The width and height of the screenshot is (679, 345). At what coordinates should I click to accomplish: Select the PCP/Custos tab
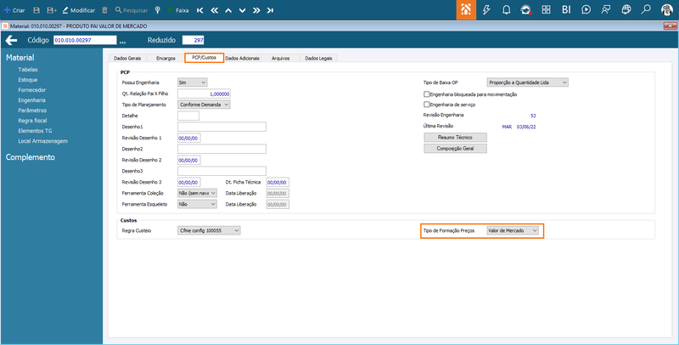point(204,58)
